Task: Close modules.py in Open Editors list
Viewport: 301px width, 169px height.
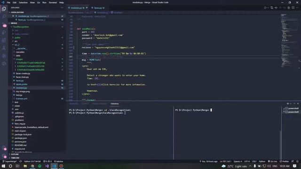Action: coord(13,16)
